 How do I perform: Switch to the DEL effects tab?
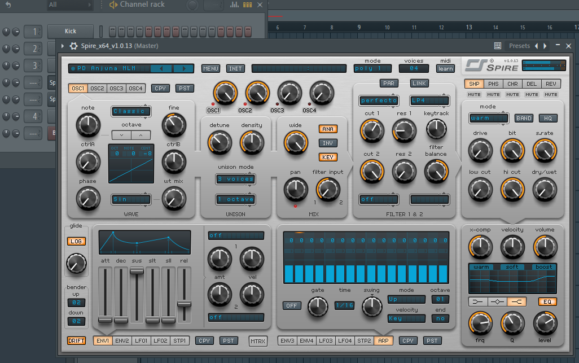tap(532, 84)
